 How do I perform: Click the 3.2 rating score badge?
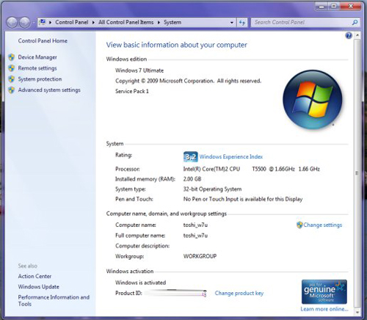(x=190, y=156)
